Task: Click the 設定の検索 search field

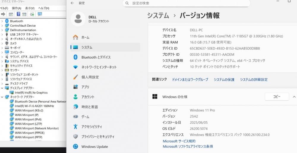Action: tap(187, 3)
